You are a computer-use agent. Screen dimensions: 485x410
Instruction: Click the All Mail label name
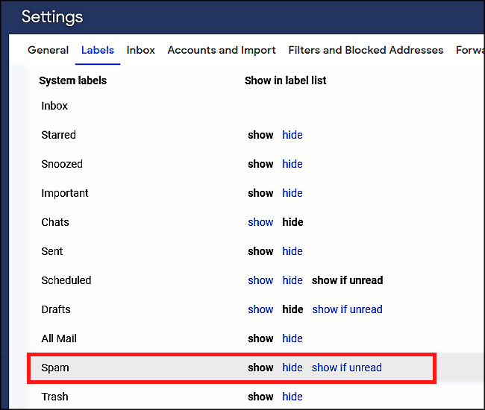coord(59,338)
